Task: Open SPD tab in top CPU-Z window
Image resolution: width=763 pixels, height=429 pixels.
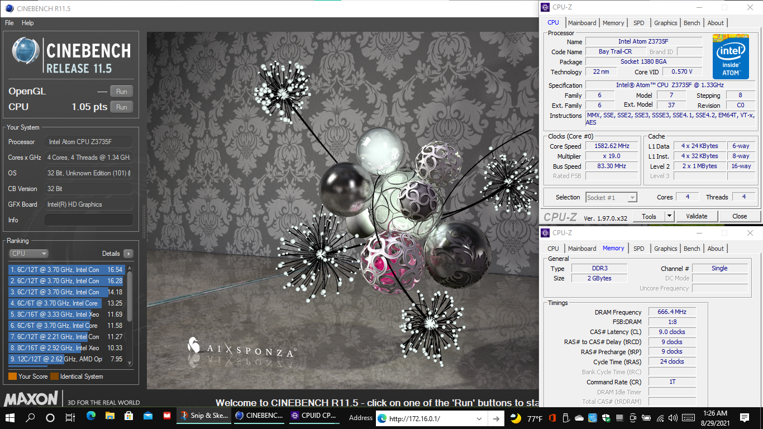Action: 638,23
